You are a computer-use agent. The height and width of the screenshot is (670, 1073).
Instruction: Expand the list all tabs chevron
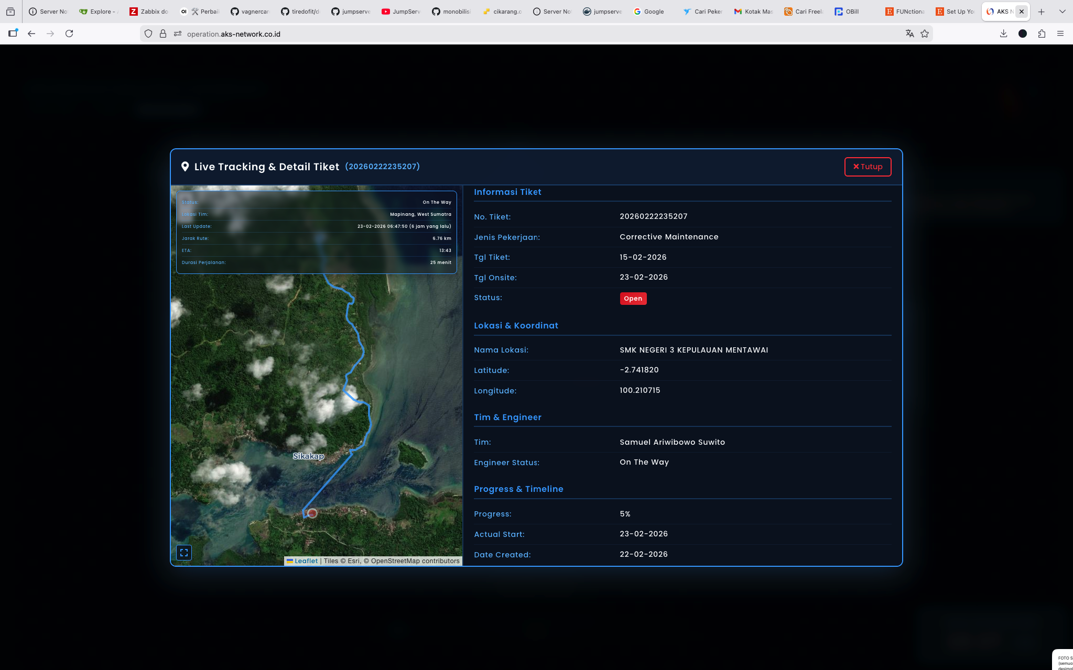point(1063,12)
